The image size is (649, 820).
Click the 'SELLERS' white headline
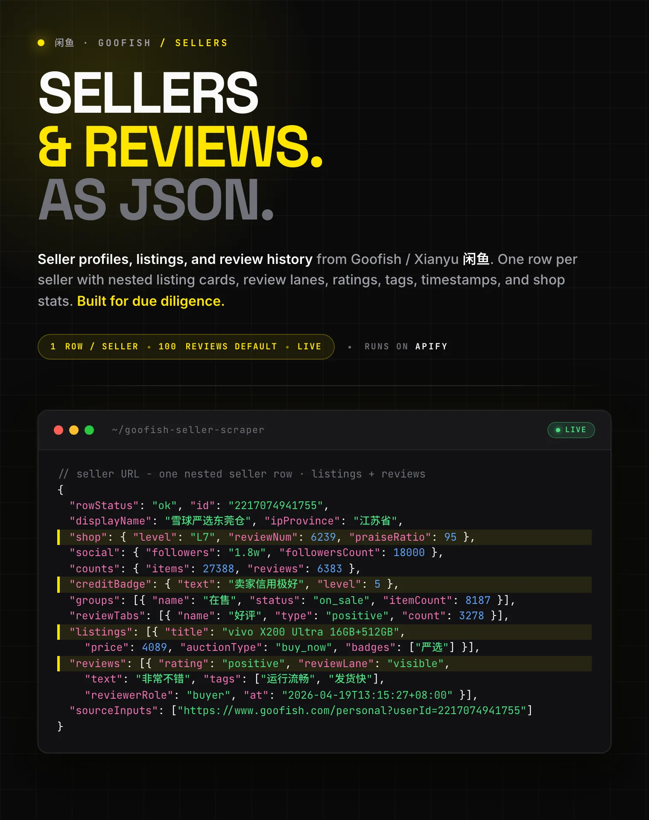pyautogui.click(x=148, y=93)
